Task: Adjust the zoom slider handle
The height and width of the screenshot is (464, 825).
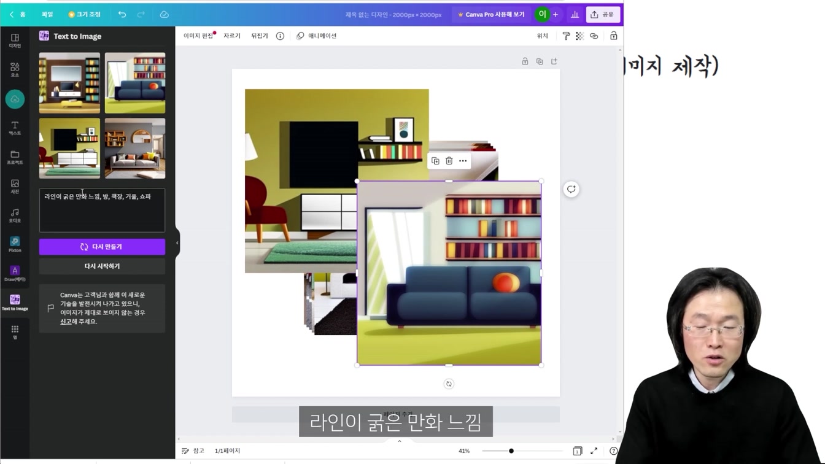Action: click(x=511, y=451)
